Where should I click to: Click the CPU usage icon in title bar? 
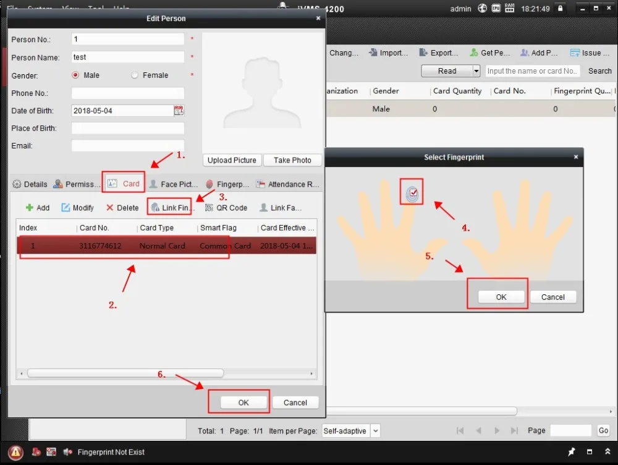pyautogui.click(x=496, y=8)
